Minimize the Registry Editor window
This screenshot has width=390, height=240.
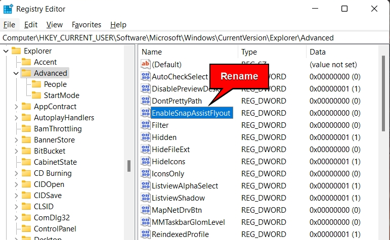pos(315,9)
